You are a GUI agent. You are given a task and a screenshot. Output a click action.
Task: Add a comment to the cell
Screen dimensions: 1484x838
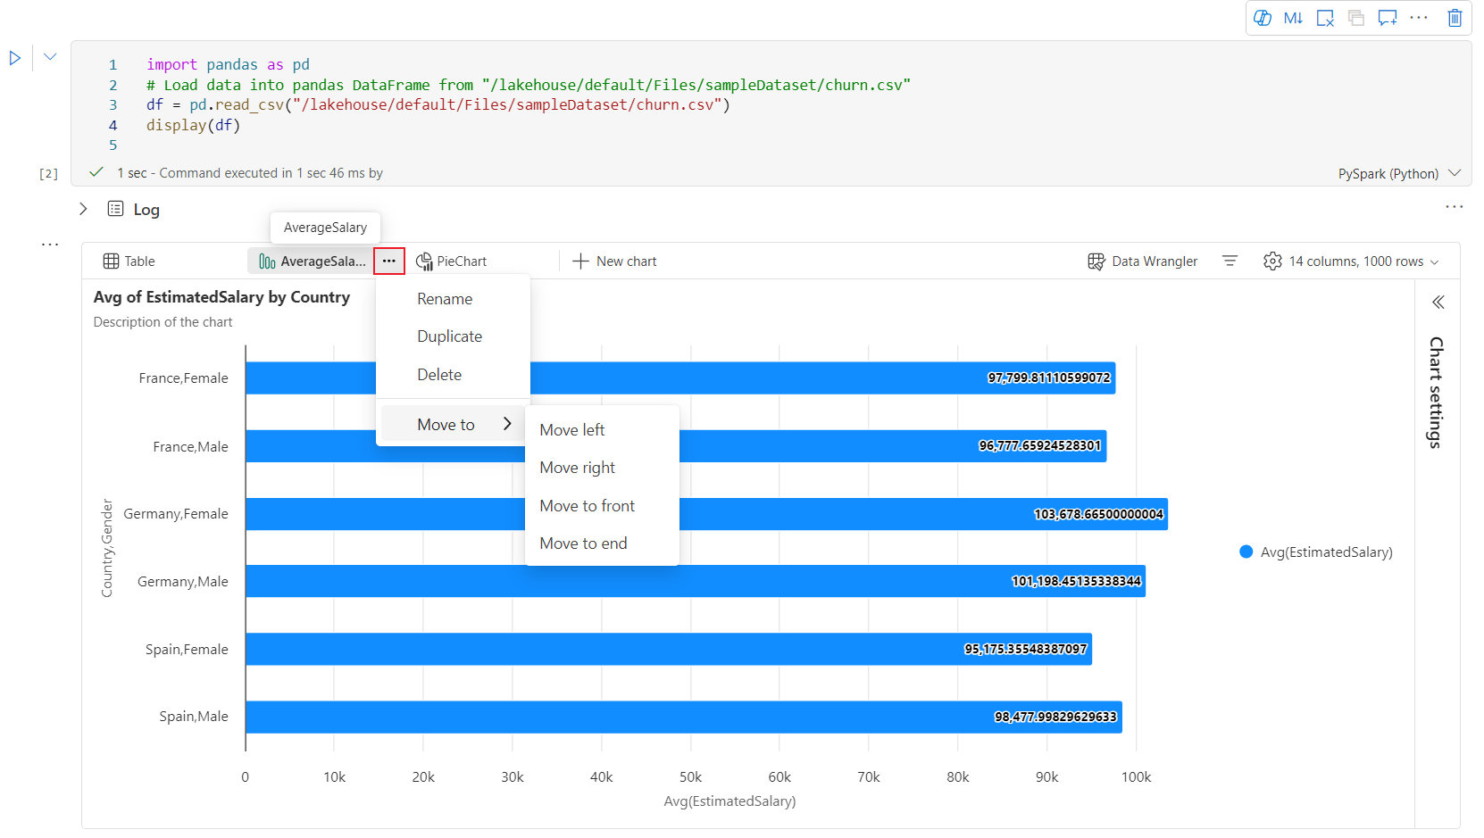pyautogui.click(x=1387, y=18)
